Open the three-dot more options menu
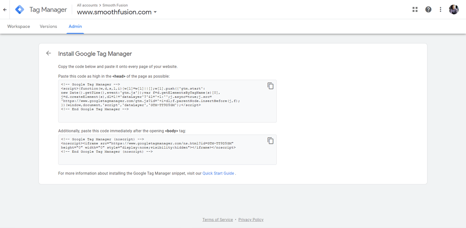The width and height of the screenshot is (466, 228). point(441,9)
